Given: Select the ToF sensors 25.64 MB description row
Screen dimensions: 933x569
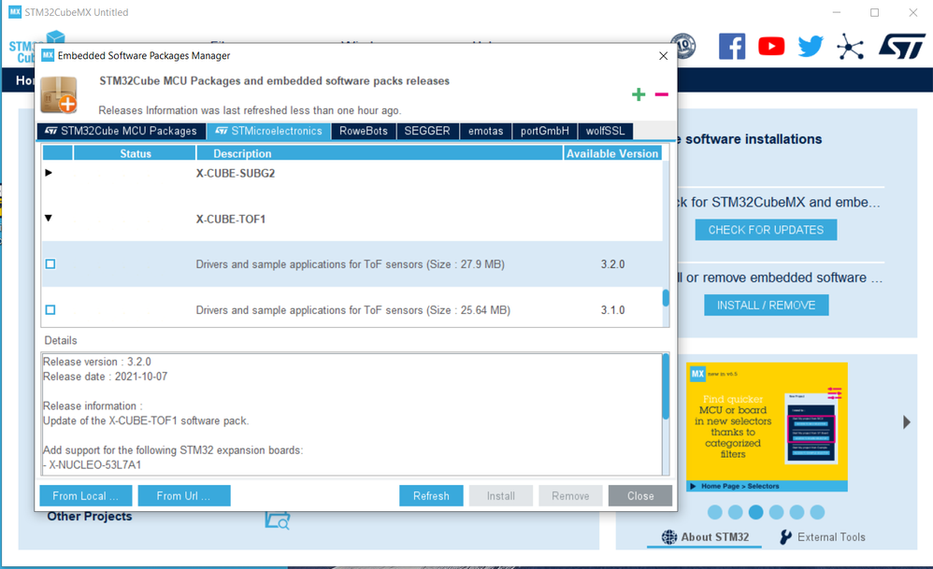Looking at the screenshot, I should click(353, 310).
